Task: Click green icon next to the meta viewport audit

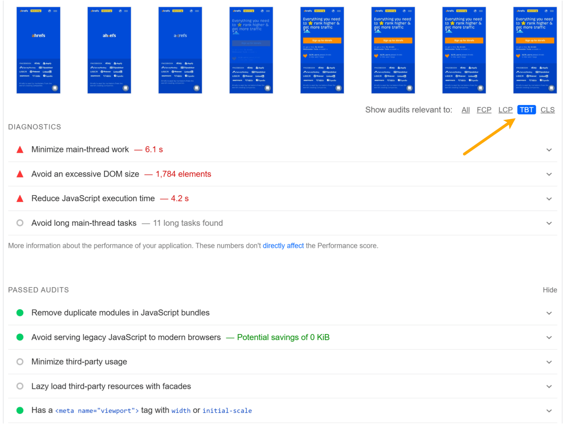Action: click(20, 410)
